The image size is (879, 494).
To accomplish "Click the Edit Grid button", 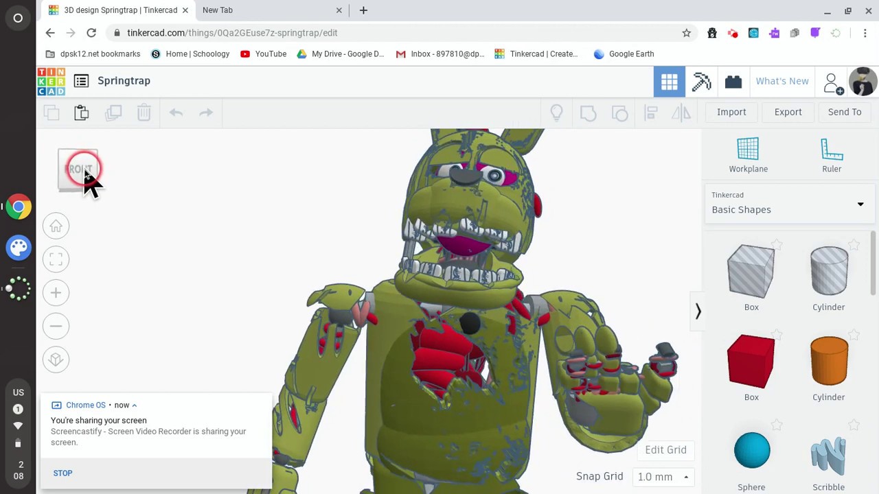I will [x=665, y=450].
